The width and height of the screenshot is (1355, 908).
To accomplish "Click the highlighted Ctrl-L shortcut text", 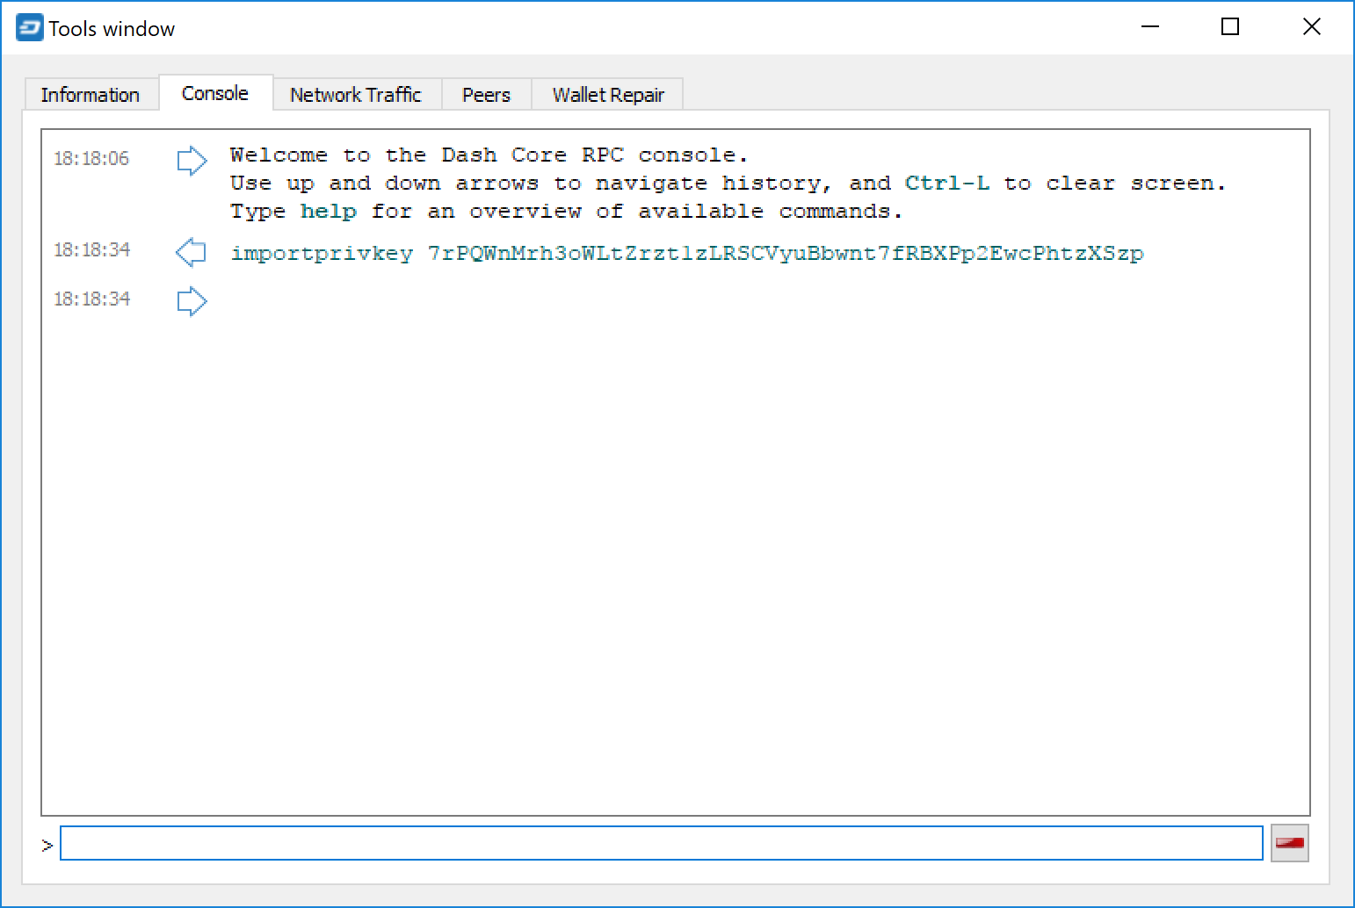I will 946,184.
